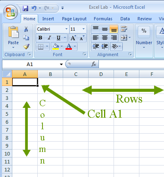164x177 pixels.
Task: Open Underline style dropdown arrow
Action: tap(65, 38)
